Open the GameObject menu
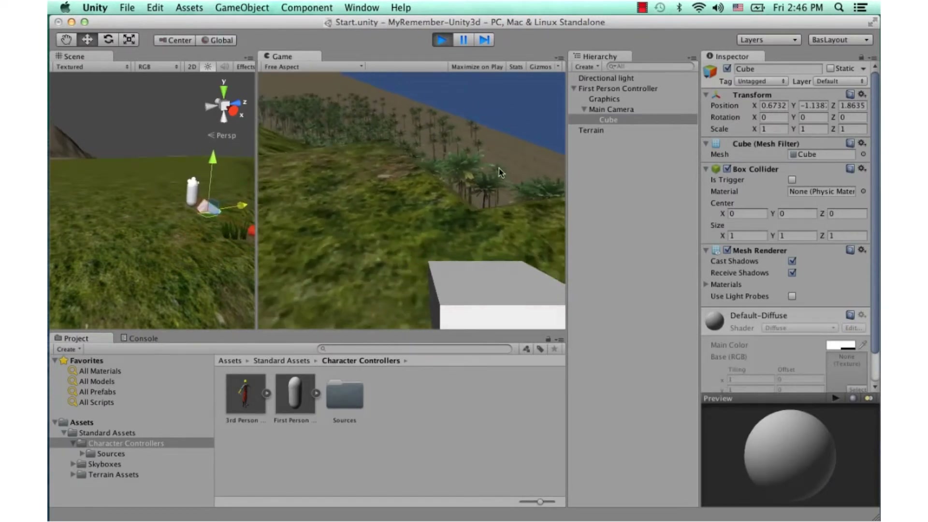928x522 pixels. click(x=242, y=8)
